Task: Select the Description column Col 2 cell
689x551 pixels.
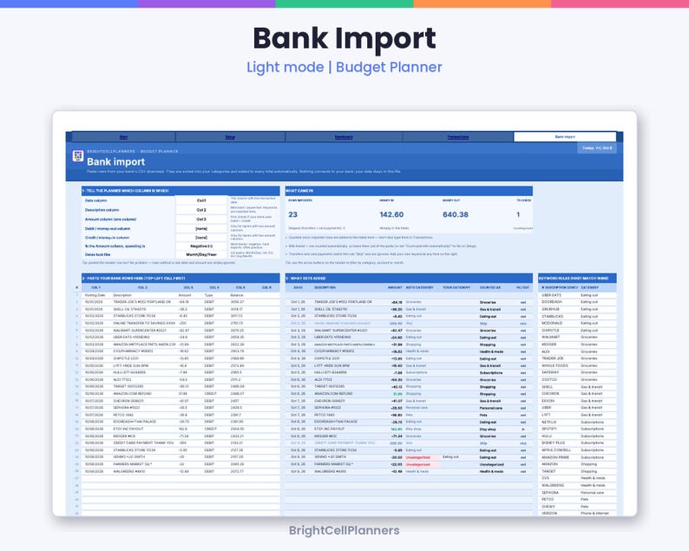Action: point(201,210)
